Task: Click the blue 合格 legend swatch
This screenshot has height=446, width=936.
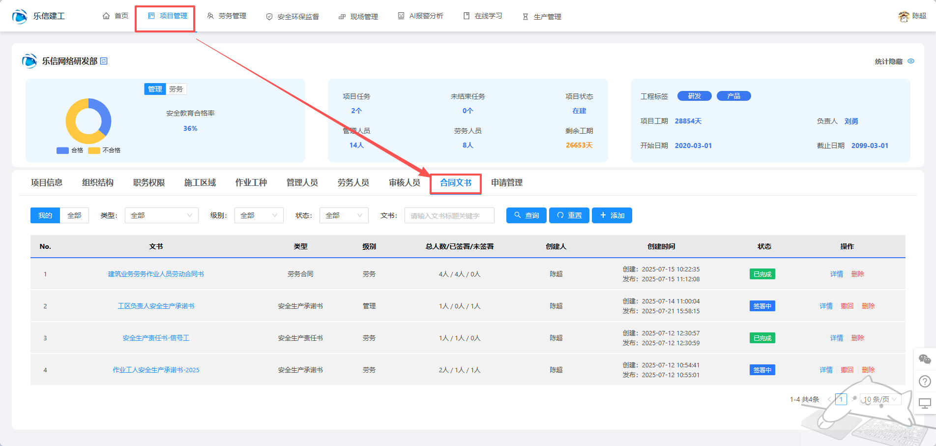Action: (62, 150)
